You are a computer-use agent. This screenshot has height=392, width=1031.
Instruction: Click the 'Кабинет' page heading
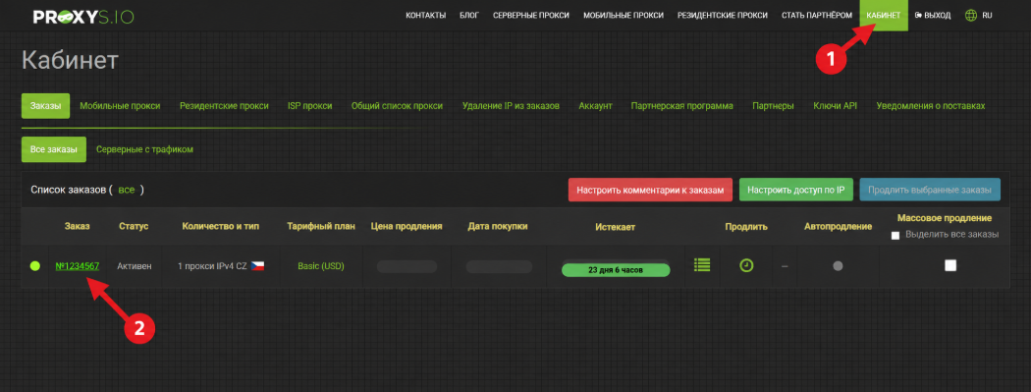click(x=70, y=60)
